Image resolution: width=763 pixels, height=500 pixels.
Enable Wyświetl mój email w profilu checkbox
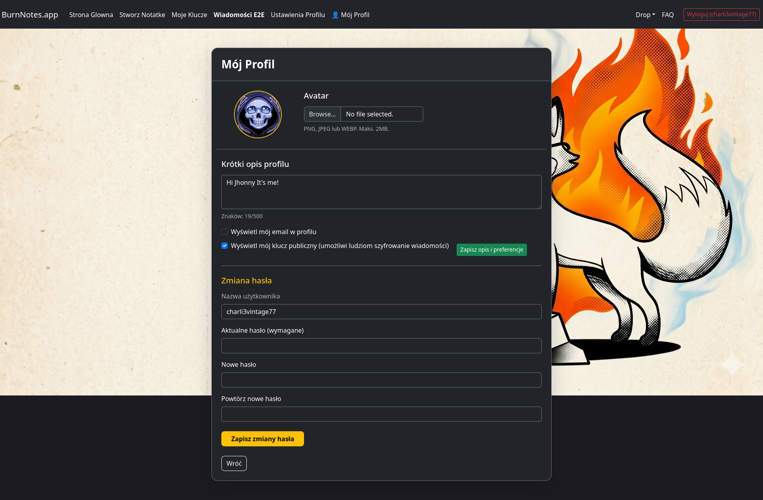(x=225, y=232)
